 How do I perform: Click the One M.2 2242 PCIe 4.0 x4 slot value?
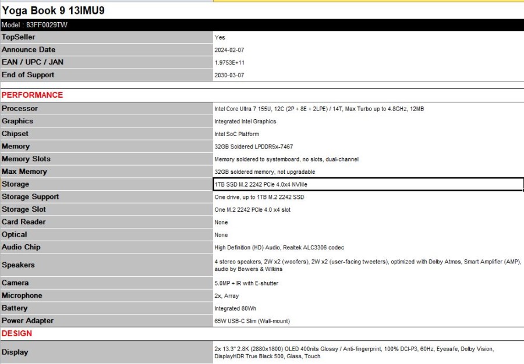pyautogui.click(x=252, y=210)
